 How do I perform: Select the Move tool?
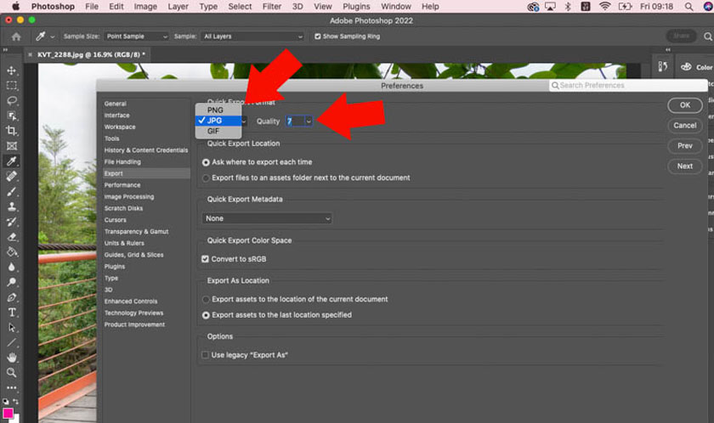tap(11, 70)
